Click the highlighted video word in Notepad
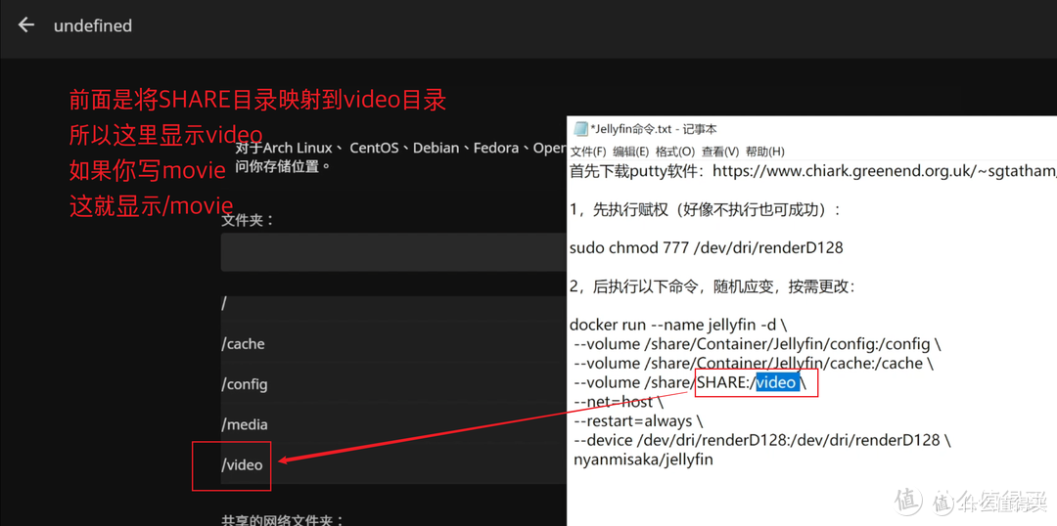Screen dimensions: 1057x526 point(775,383)
